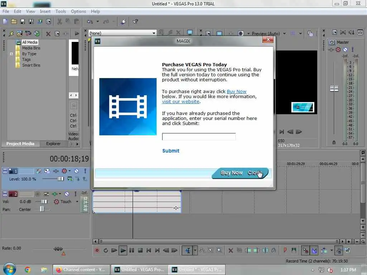Toggle Loop Playback in the transport bar
The image size is (367, 275).
(106, 250)
